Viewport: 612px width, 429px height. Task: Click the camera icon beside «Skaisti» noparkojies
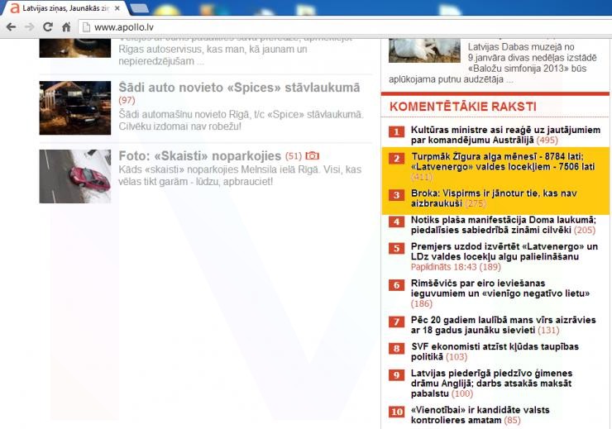312,155
